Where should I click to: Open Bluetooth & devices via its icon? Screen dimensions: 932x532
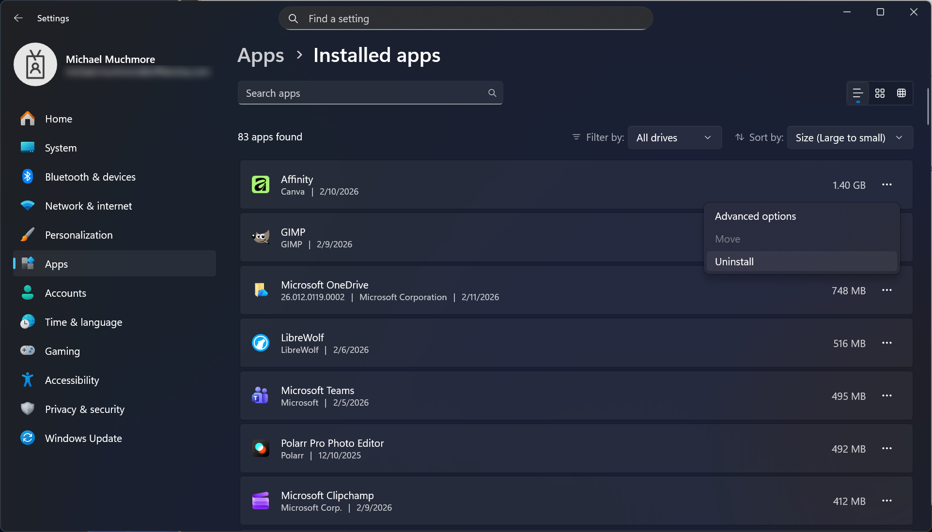(x=28, y=176)
